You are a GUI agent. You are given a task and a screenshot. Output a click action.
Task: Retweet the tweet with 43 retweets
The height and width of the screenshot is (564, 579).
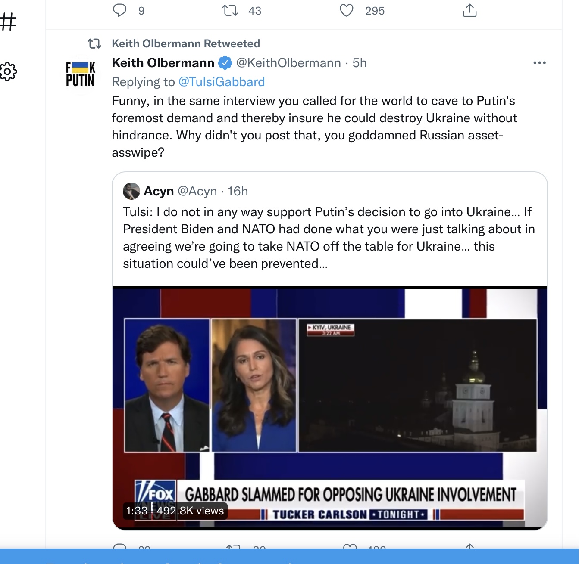tap(230, 10)
